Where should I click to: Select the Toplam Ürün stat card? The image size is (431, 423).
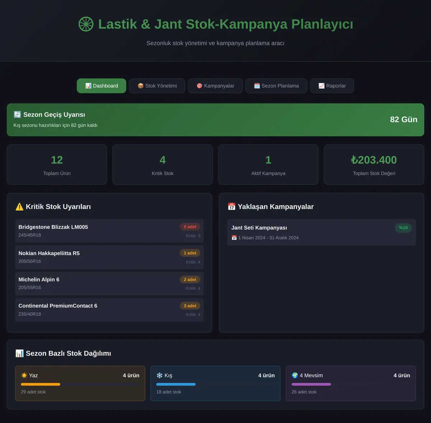tap(57, 164)
